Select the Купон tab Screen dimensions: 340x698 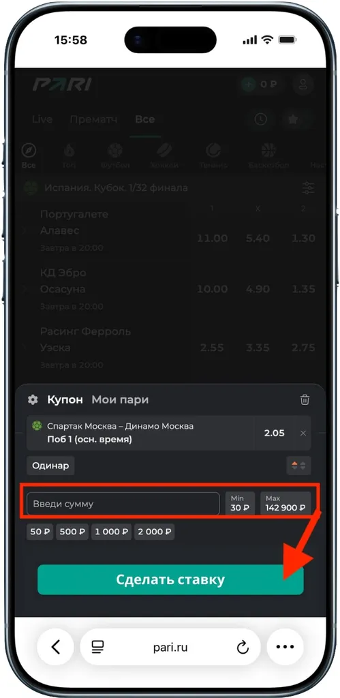click(x=65, y=399)
